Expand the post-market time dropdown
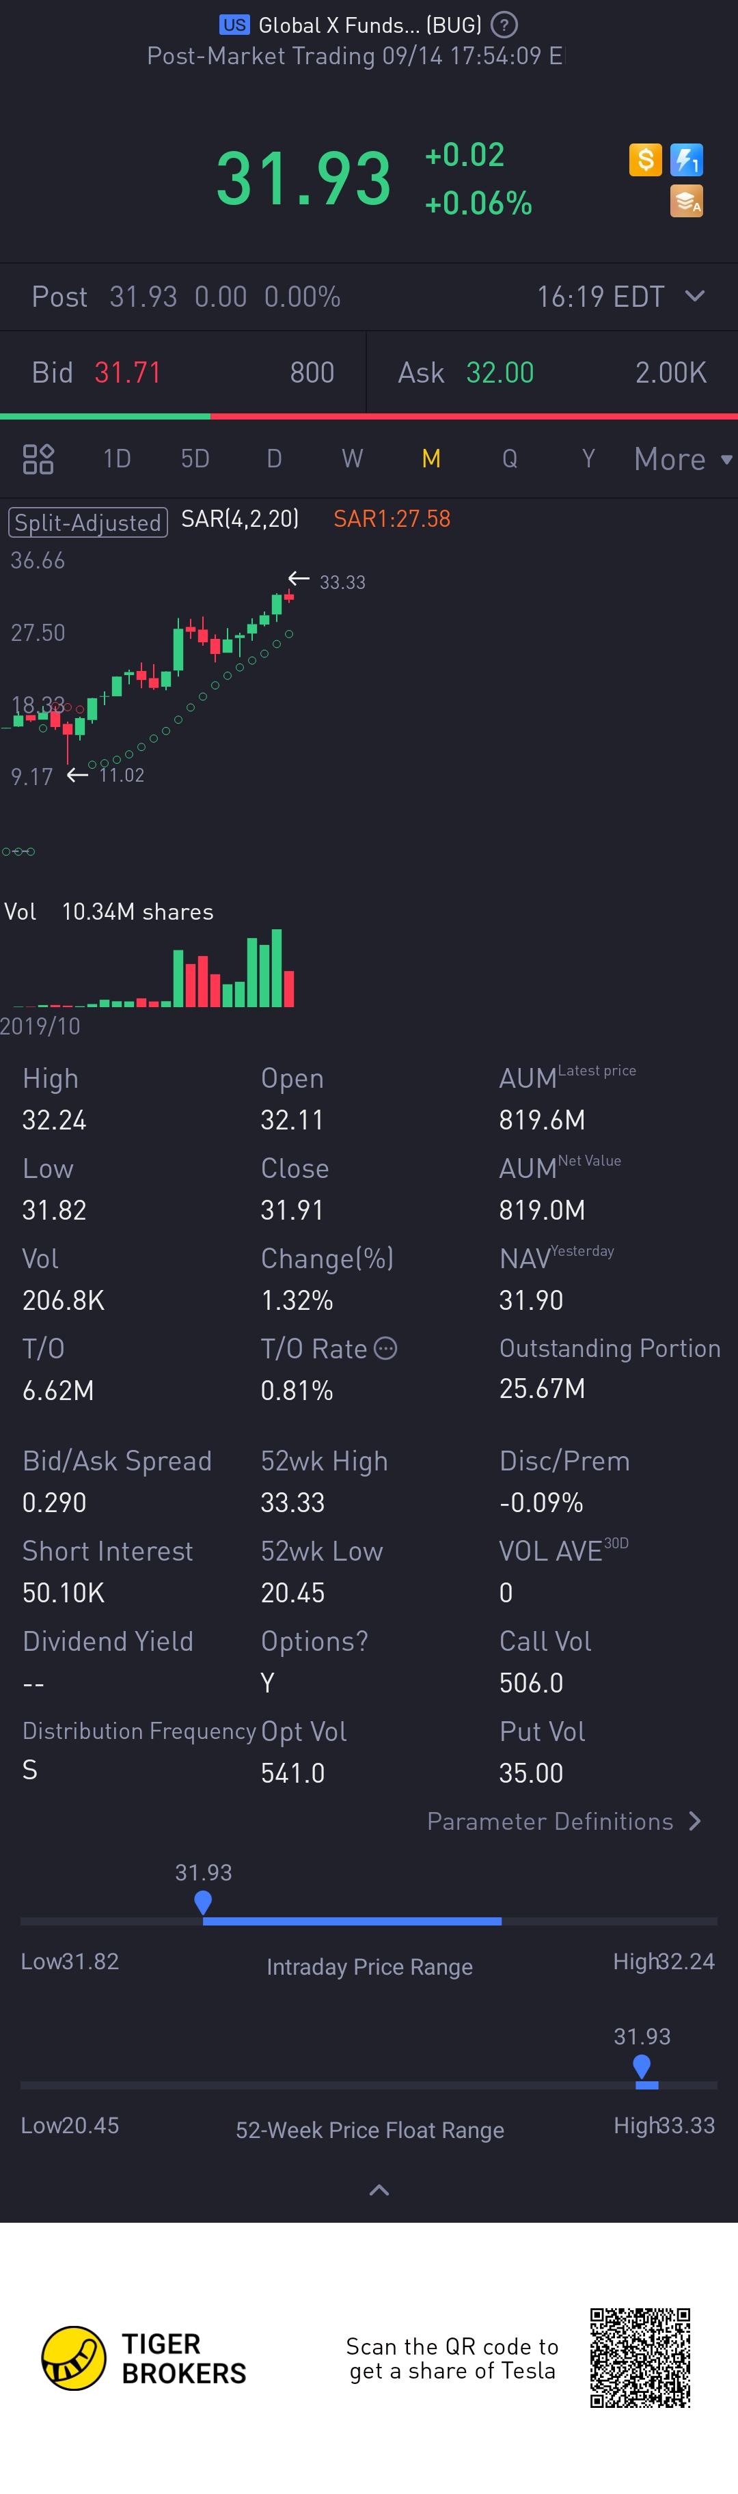 click(694, 297)
